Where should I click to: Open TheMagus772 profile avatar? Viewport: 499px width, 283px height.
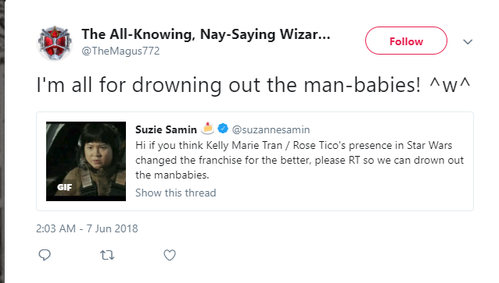[x=56, y=43]
